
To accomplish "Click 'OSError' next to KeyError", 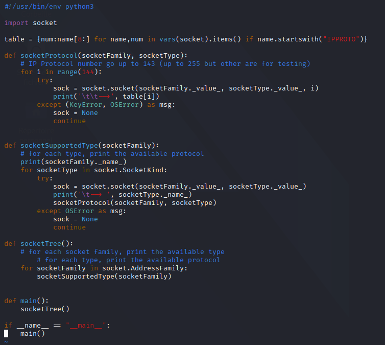I will tap(125, 105).
